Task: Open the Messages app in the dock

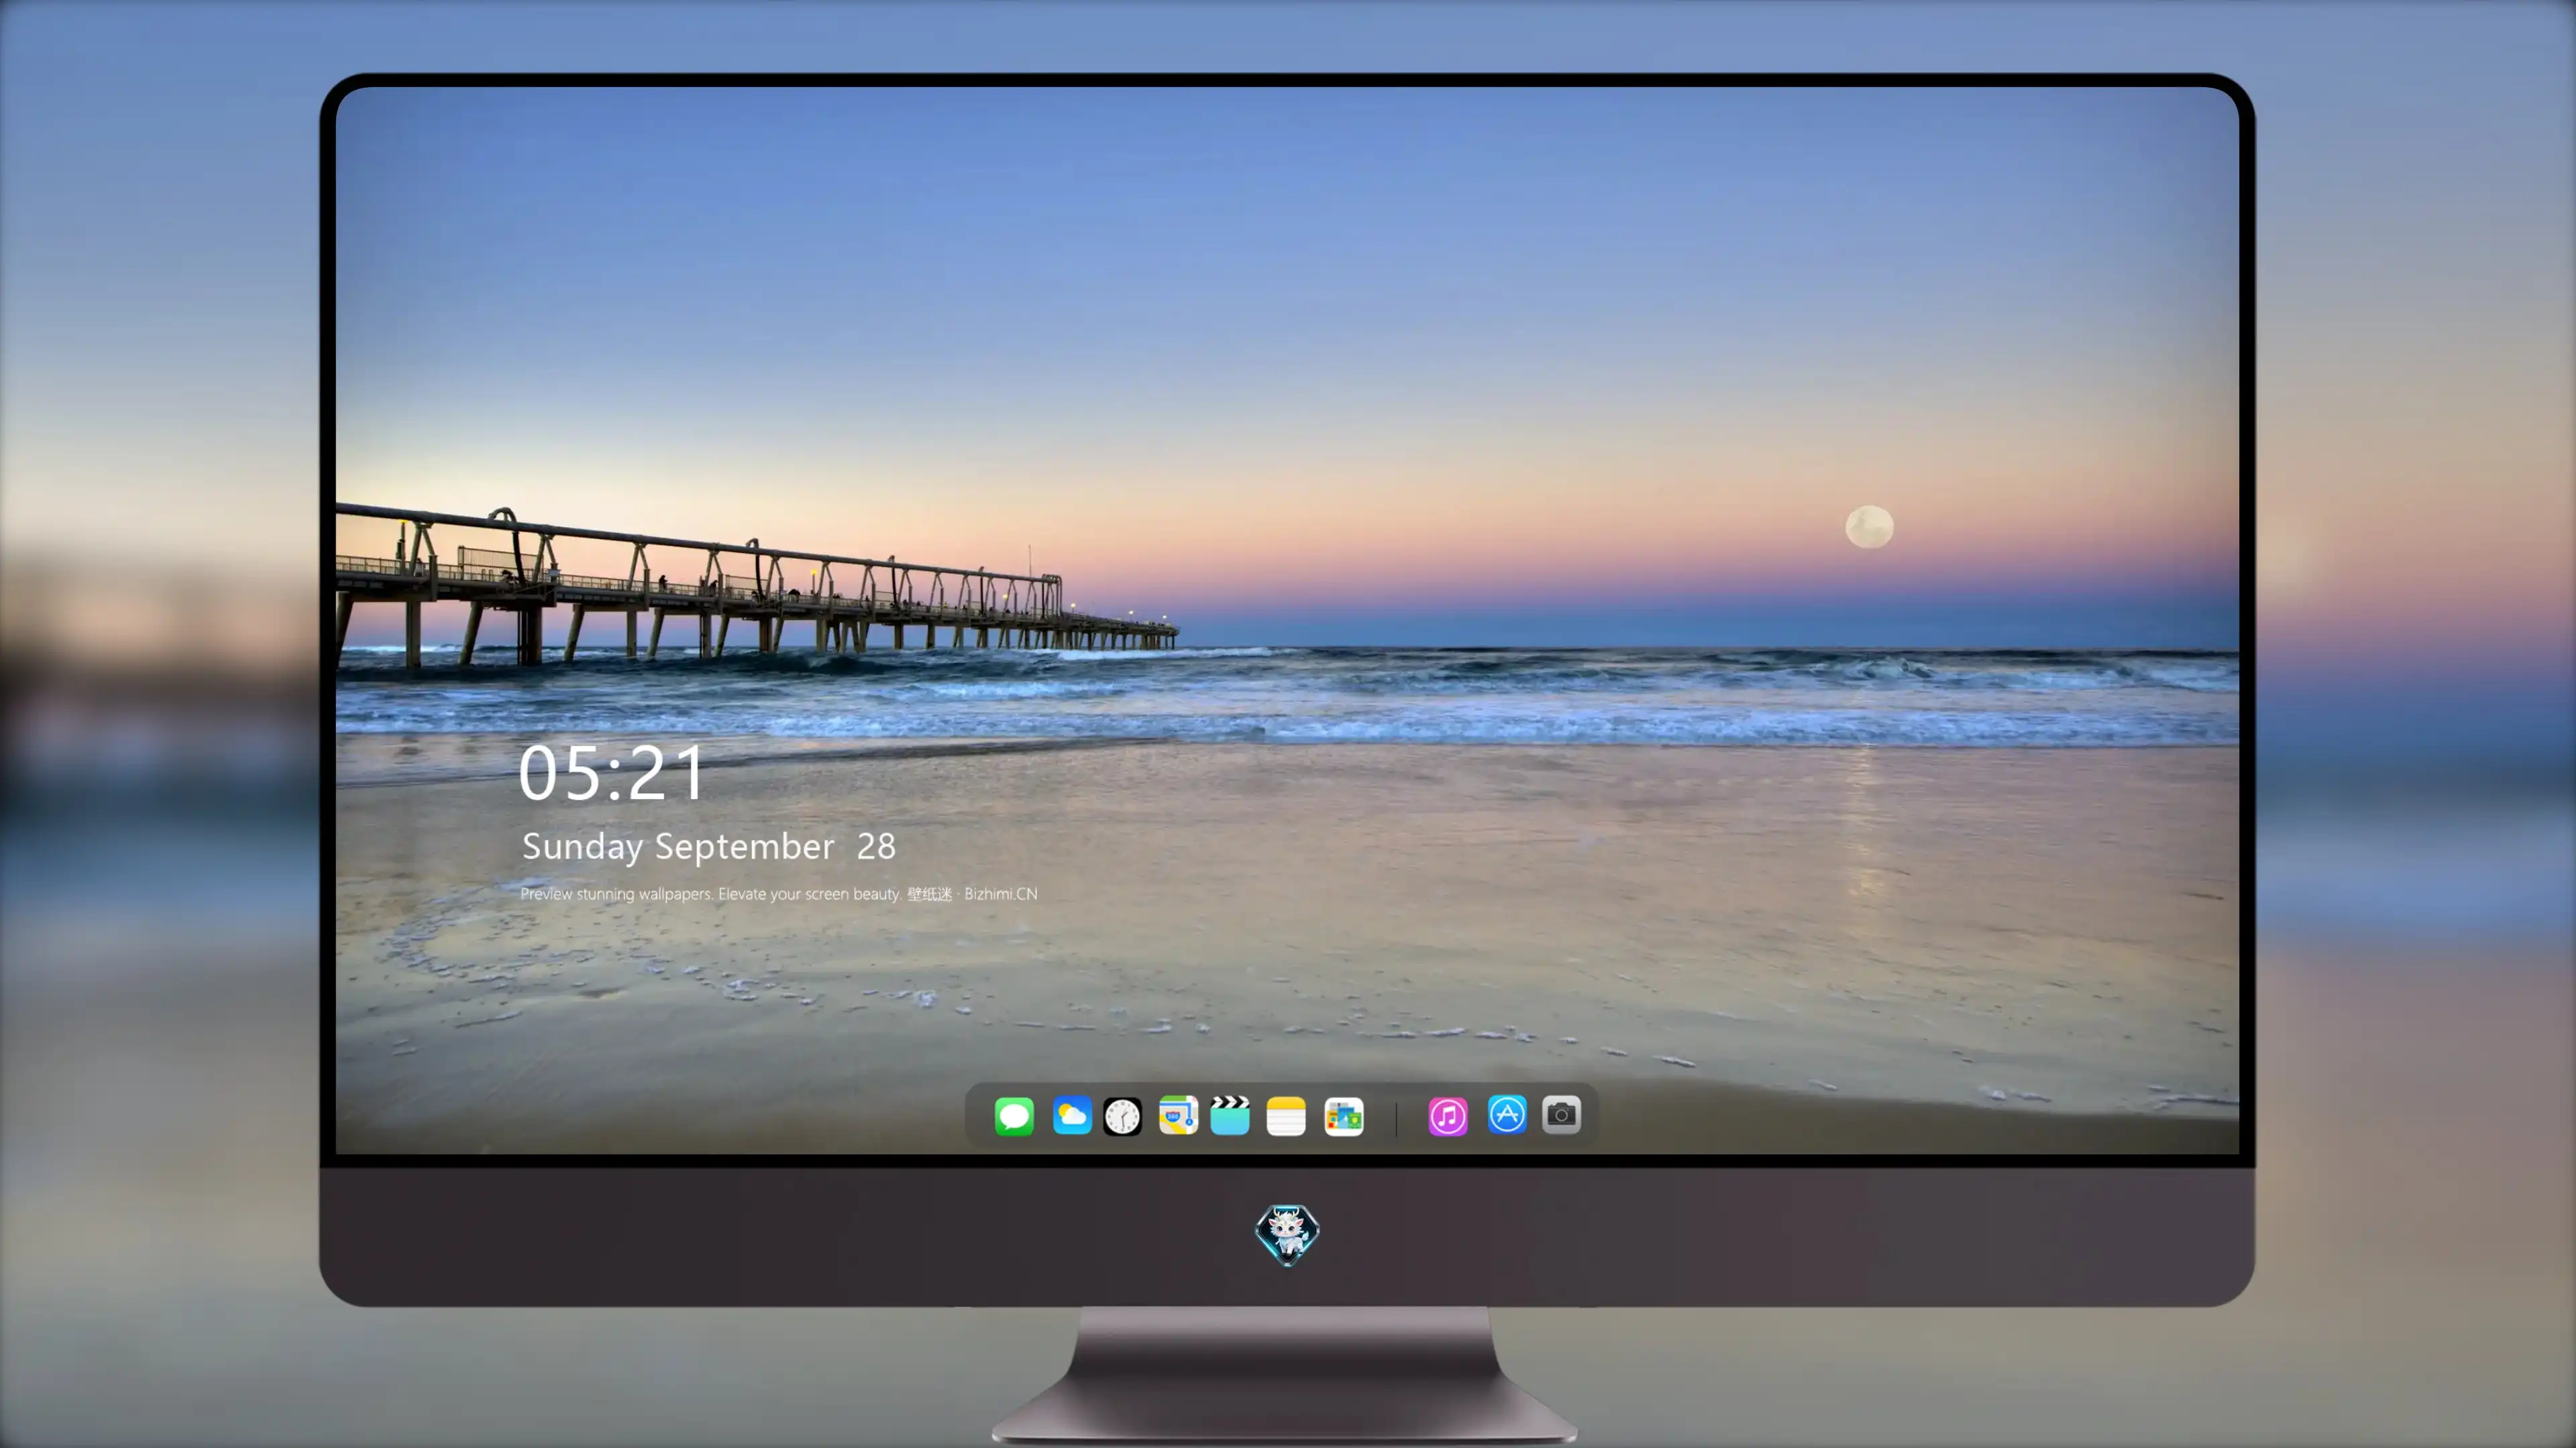Action: pyautogui.click(x=1014, y=1116)
